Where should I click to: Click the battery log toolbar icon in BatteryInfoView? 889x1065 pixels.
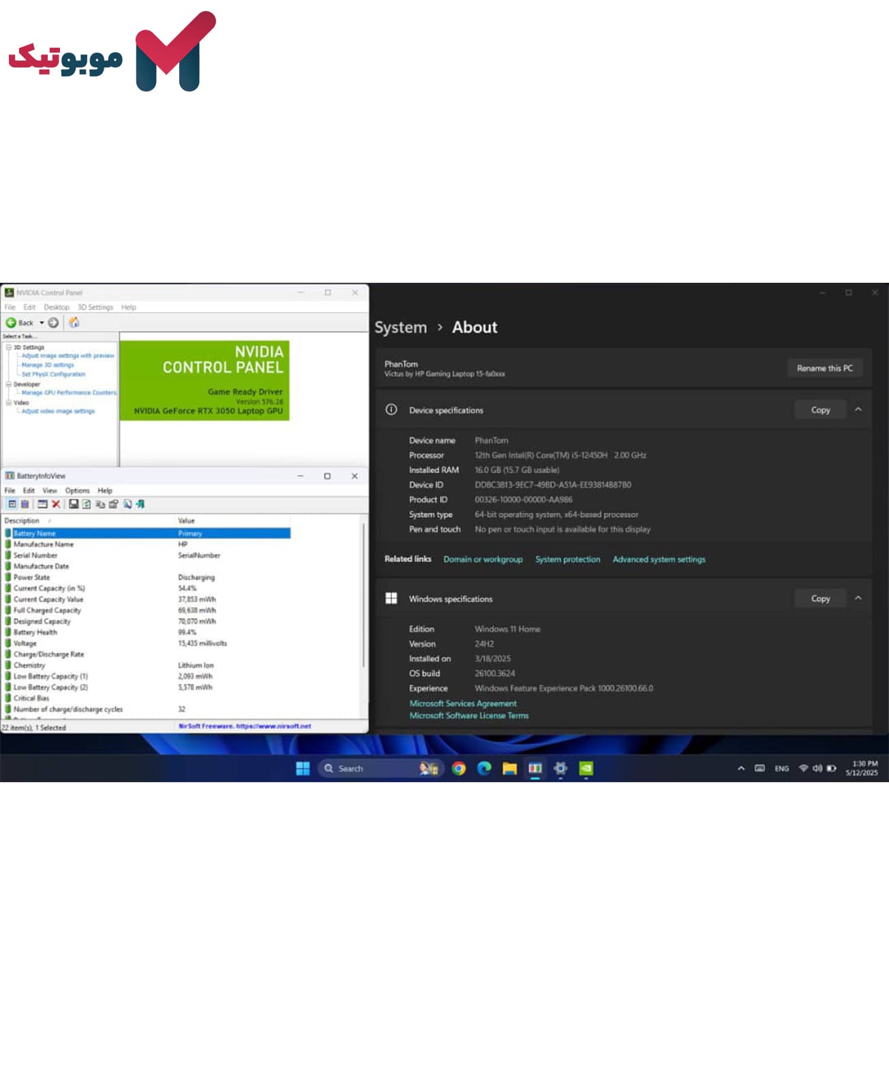pos(25,504)
